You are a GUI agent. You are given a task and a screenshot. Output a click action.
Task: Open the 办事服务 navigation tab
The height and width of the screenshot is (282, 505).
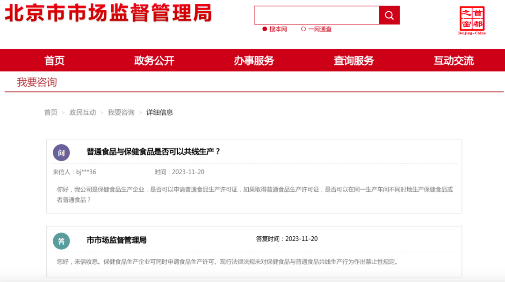pyautogui.click(x=254, y=60)
